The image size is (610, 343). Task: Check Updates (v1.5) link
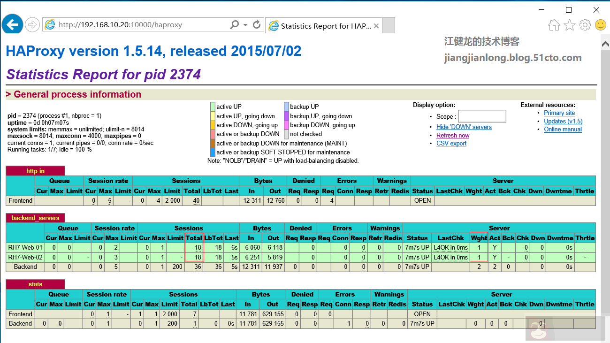(x=563, y=121)
